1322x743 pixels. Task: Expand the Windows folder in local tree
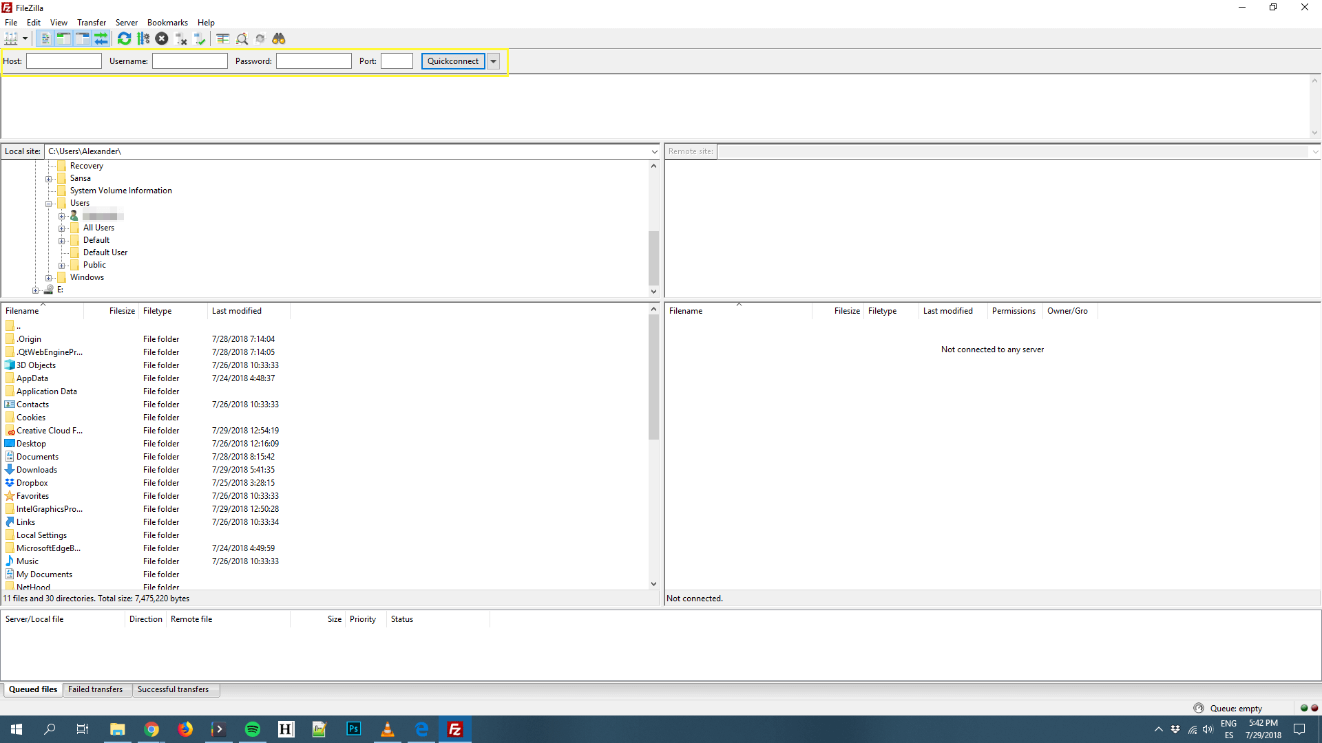click(x=49, y=277)
